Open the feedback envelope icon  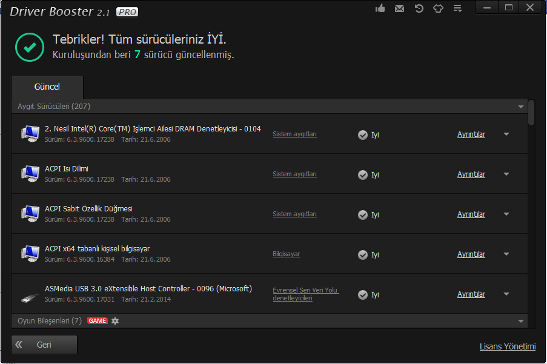coord(399,8)
